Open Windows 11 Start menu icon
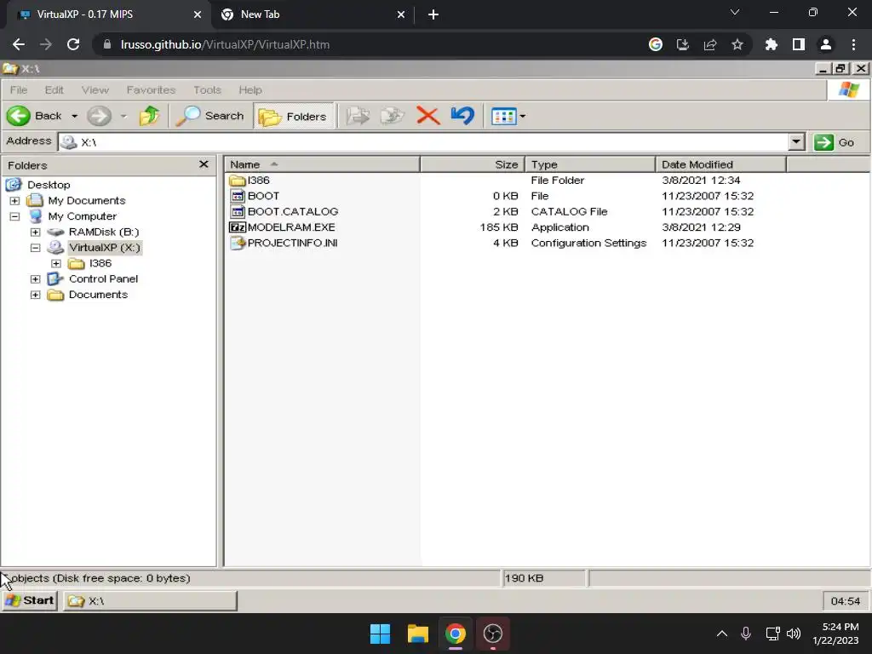The height and width of the screenshot is (654, 872). tap(380, 634)
